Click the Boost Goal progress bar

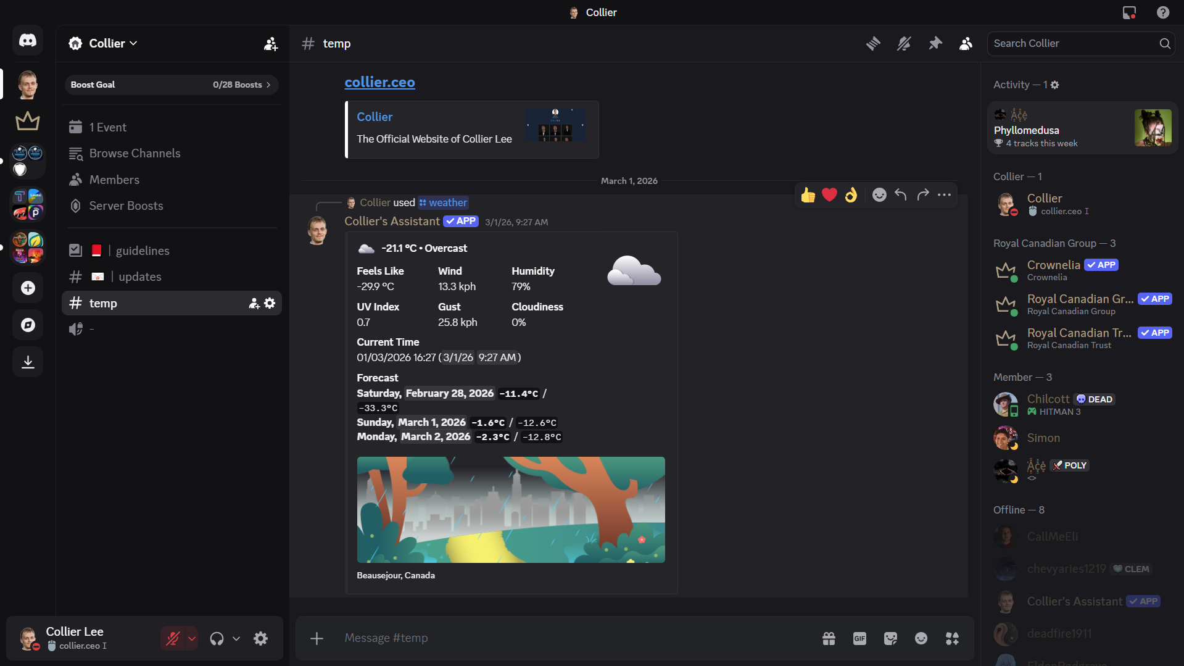171,85
